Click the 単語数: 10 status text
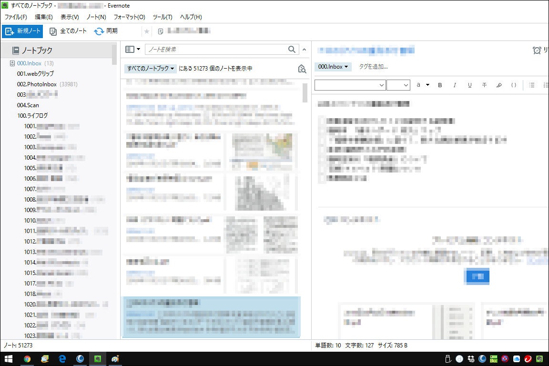 [328, 346]
